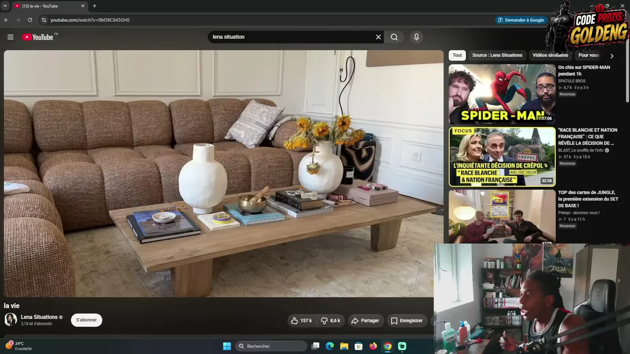Open the Lena Situations channel name link
The height and width of the screenshot is (354, 630).
click(39, 317)
